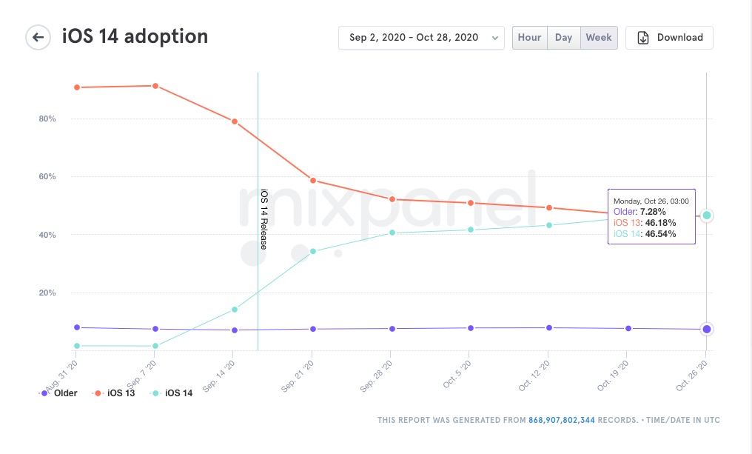Click the orange iOS 13 legend dot
This screenshot has width=752, height=454.
[97, 393]
